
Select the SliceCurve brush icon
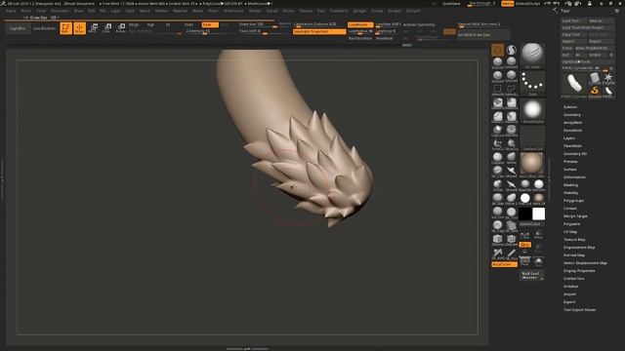tap(512, 144)
